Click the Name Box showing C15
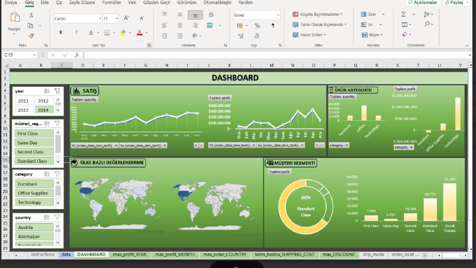 coord(20,55)
